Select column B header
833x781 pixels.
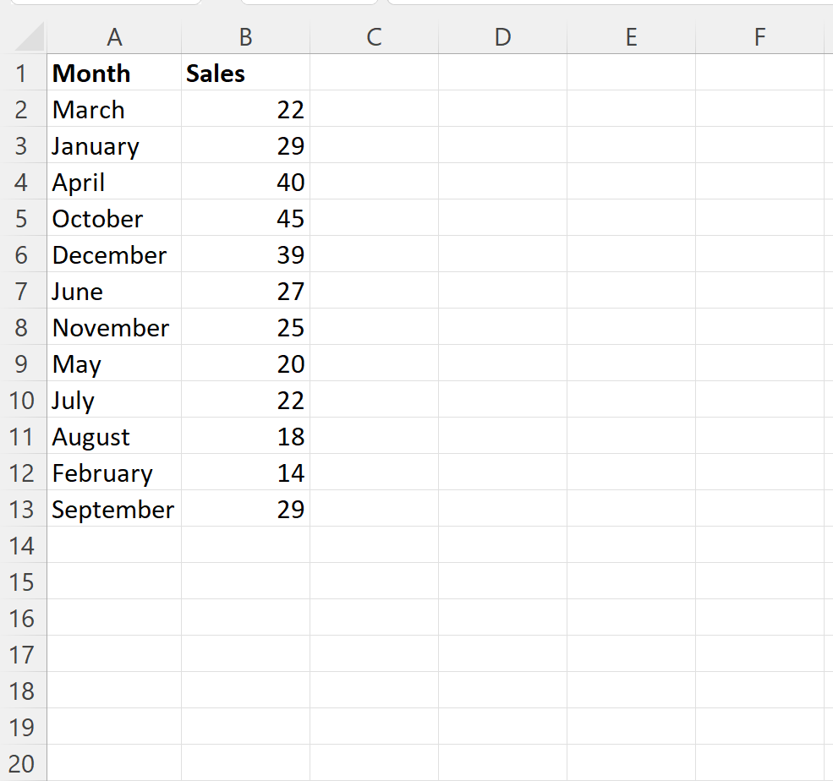tap(245, 36)
